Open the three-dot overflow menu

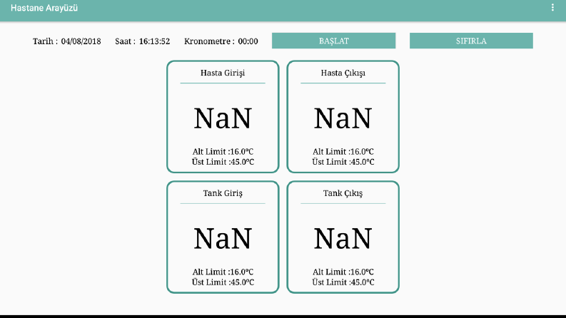tap(552, 8)
